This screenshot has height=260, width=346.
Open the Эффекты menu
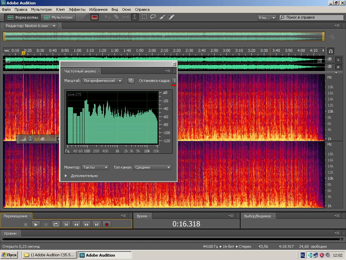click(77, 9)
